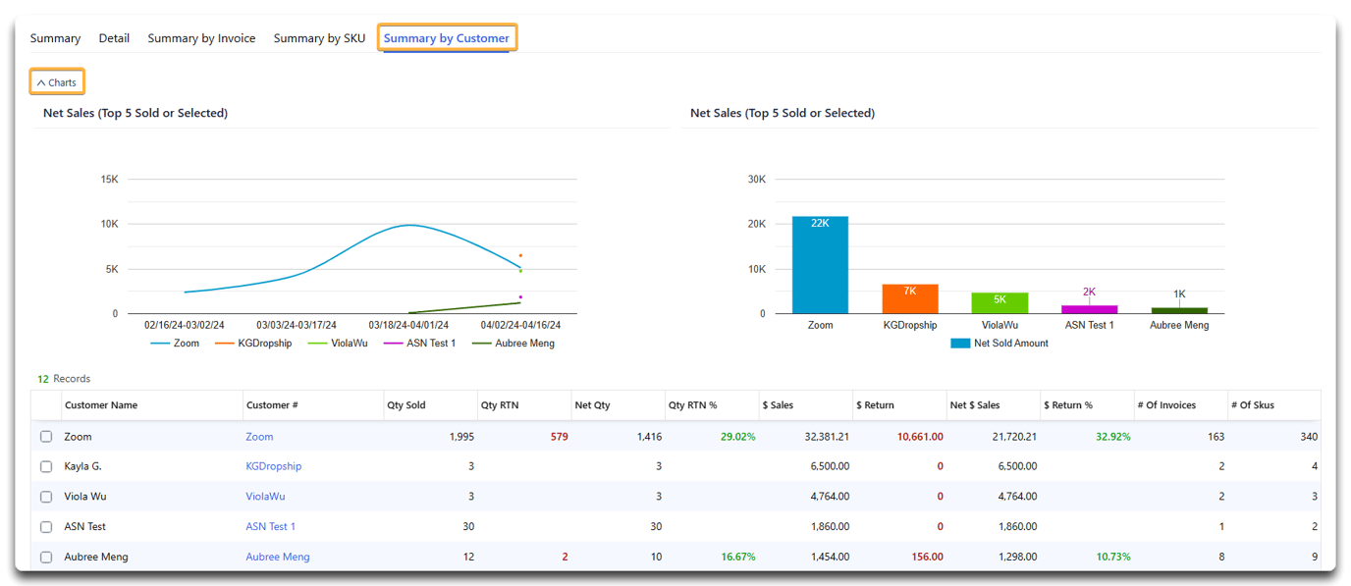Follow the ASN Test 1 link

click(x=270, y=527)
